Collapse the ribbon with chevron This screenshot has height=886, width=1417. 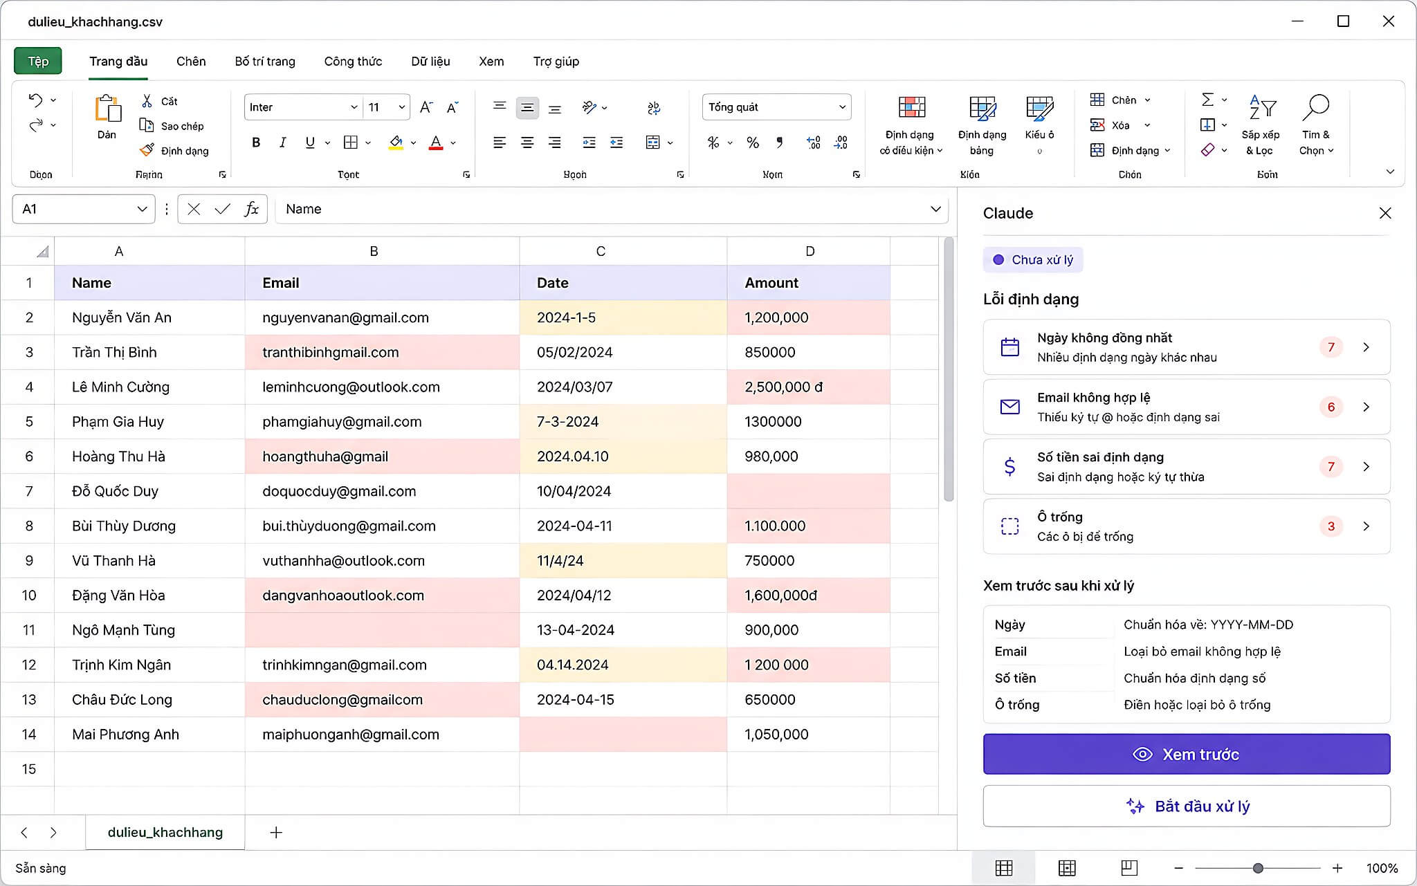pos(1390,172)
